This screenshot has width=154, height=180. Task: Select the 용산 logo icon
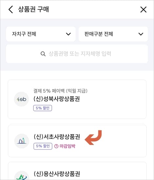(22, 176)
